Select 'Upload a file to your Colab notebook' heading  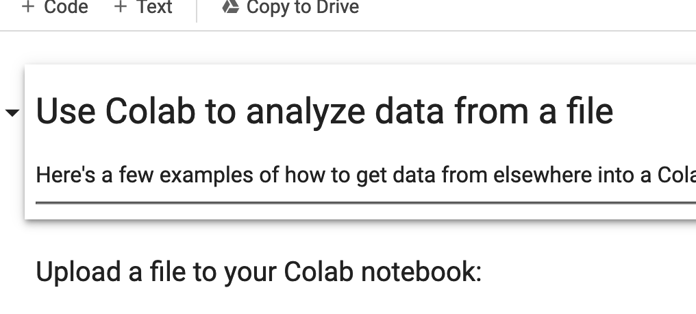[x=259, y=271]
